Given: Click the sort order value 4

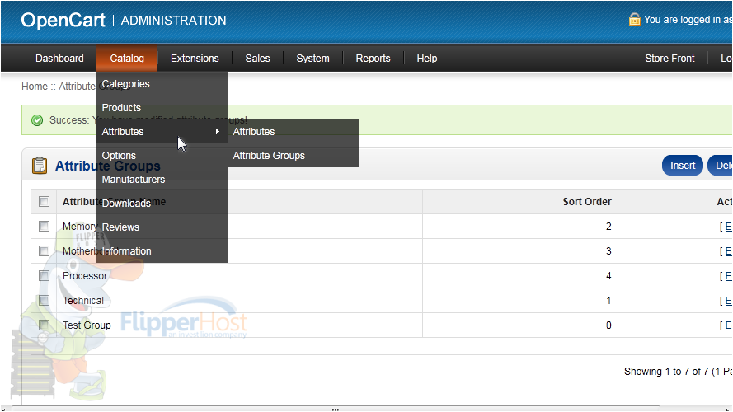Looking at the screenshot, I should tap(608, 275).
